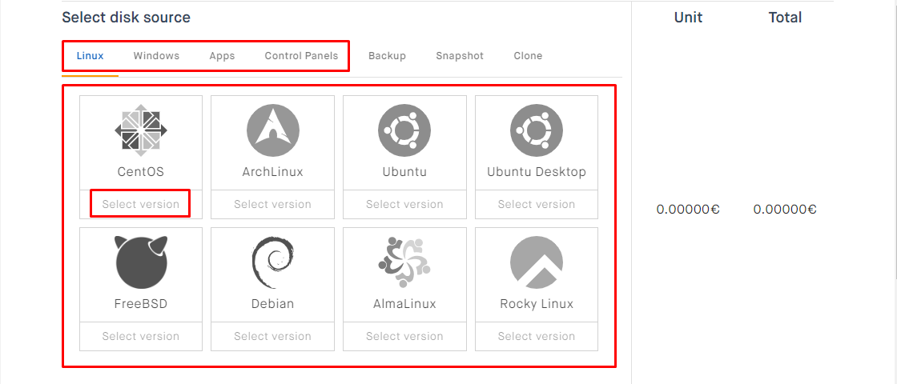Expand Debian Select version list
Viewport: 897px width, 384px height.
pyautogui.click(x=273, y=336)
